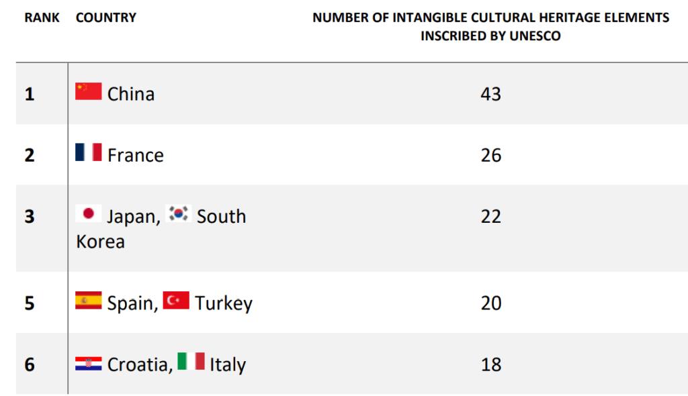
Task: Click the Italy flag icon
Action: [191, 361]
